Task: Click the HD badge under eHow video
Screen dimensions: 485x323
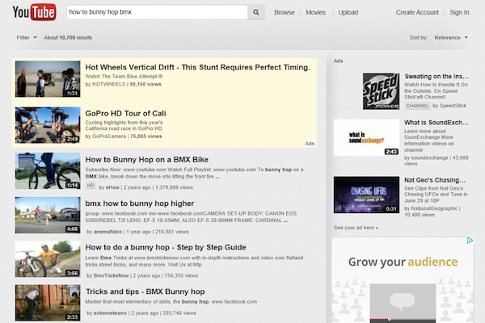Action: click(91, 186)
